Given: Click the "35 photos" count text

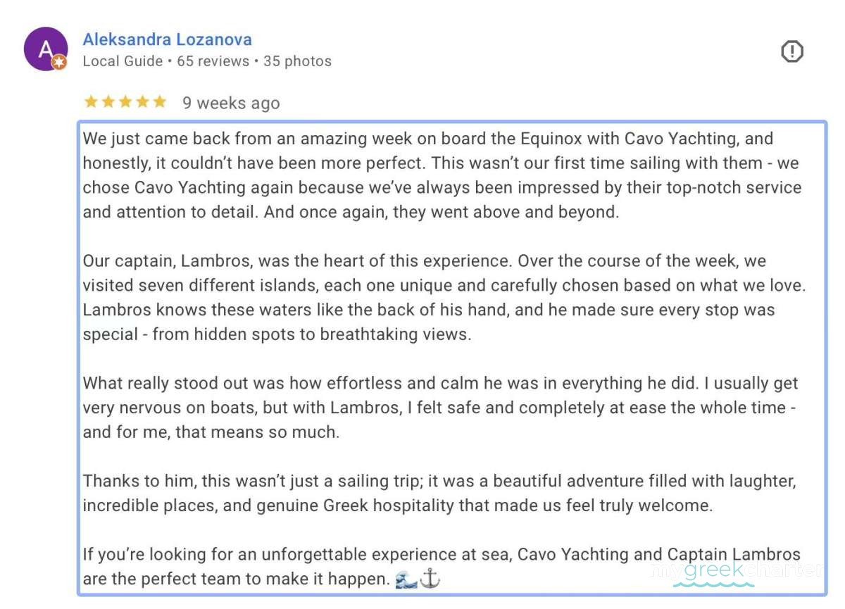Looking at the screenshot, I should [x=297, y=61].
